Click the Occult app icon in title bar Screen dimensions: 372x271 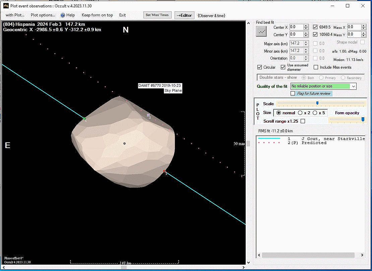coord(6,6)
